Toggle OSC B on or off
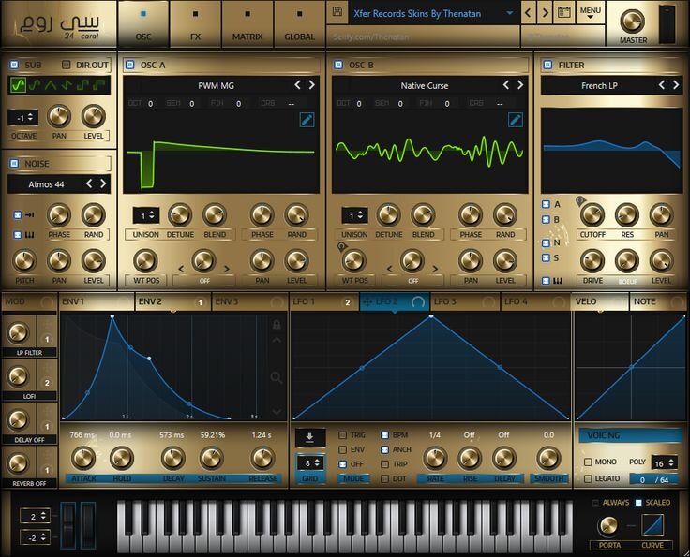This screenshot has width=690, height=557. (338, 65)
